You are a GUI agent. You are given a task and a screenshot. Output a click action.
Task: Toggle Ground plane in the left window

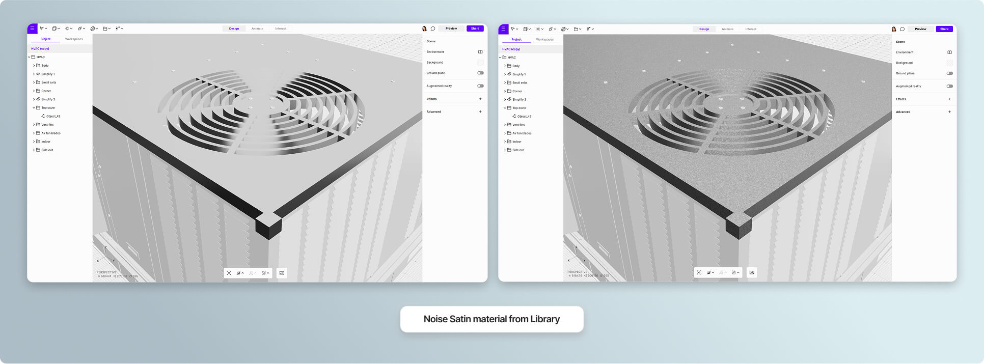point(480,73)
